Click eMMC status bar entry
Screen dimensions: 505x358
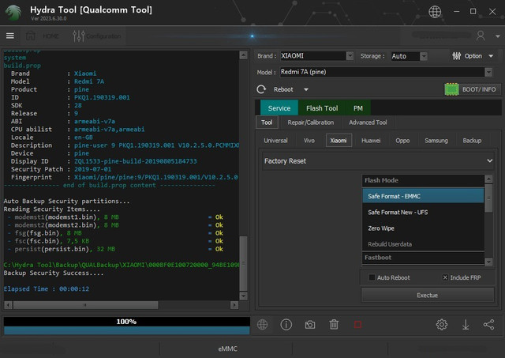click(227, 349)
